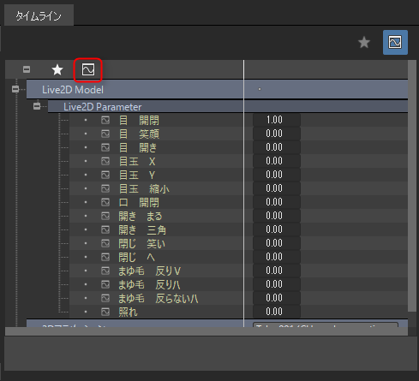This screenshot has width=419, height=381.
Task: Click curve icon beside 口 開閉
Action: coord(105,202)
